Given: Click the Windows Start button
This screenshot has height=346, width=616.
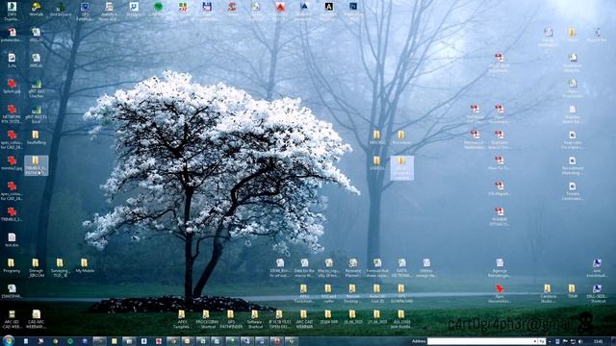Looking at the screenshot, I should pyautogui.click(x=8, y=340).
